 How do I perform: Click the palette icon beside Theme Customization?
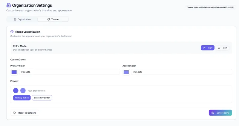[12, 32]
